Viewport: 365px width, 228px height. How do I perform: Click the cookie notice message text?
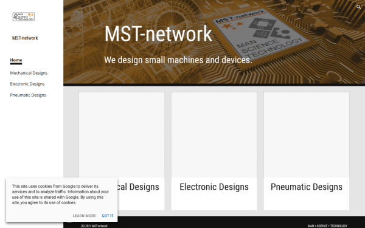click(x=60, y=195)
